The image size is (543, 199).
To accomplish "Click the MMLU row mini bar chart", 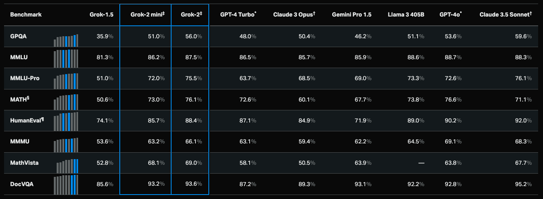I will coord(66,57).
